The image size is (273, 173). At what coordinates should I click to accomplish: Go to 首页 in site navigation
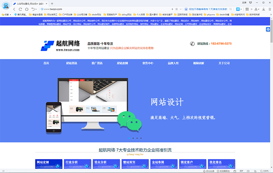46,63
